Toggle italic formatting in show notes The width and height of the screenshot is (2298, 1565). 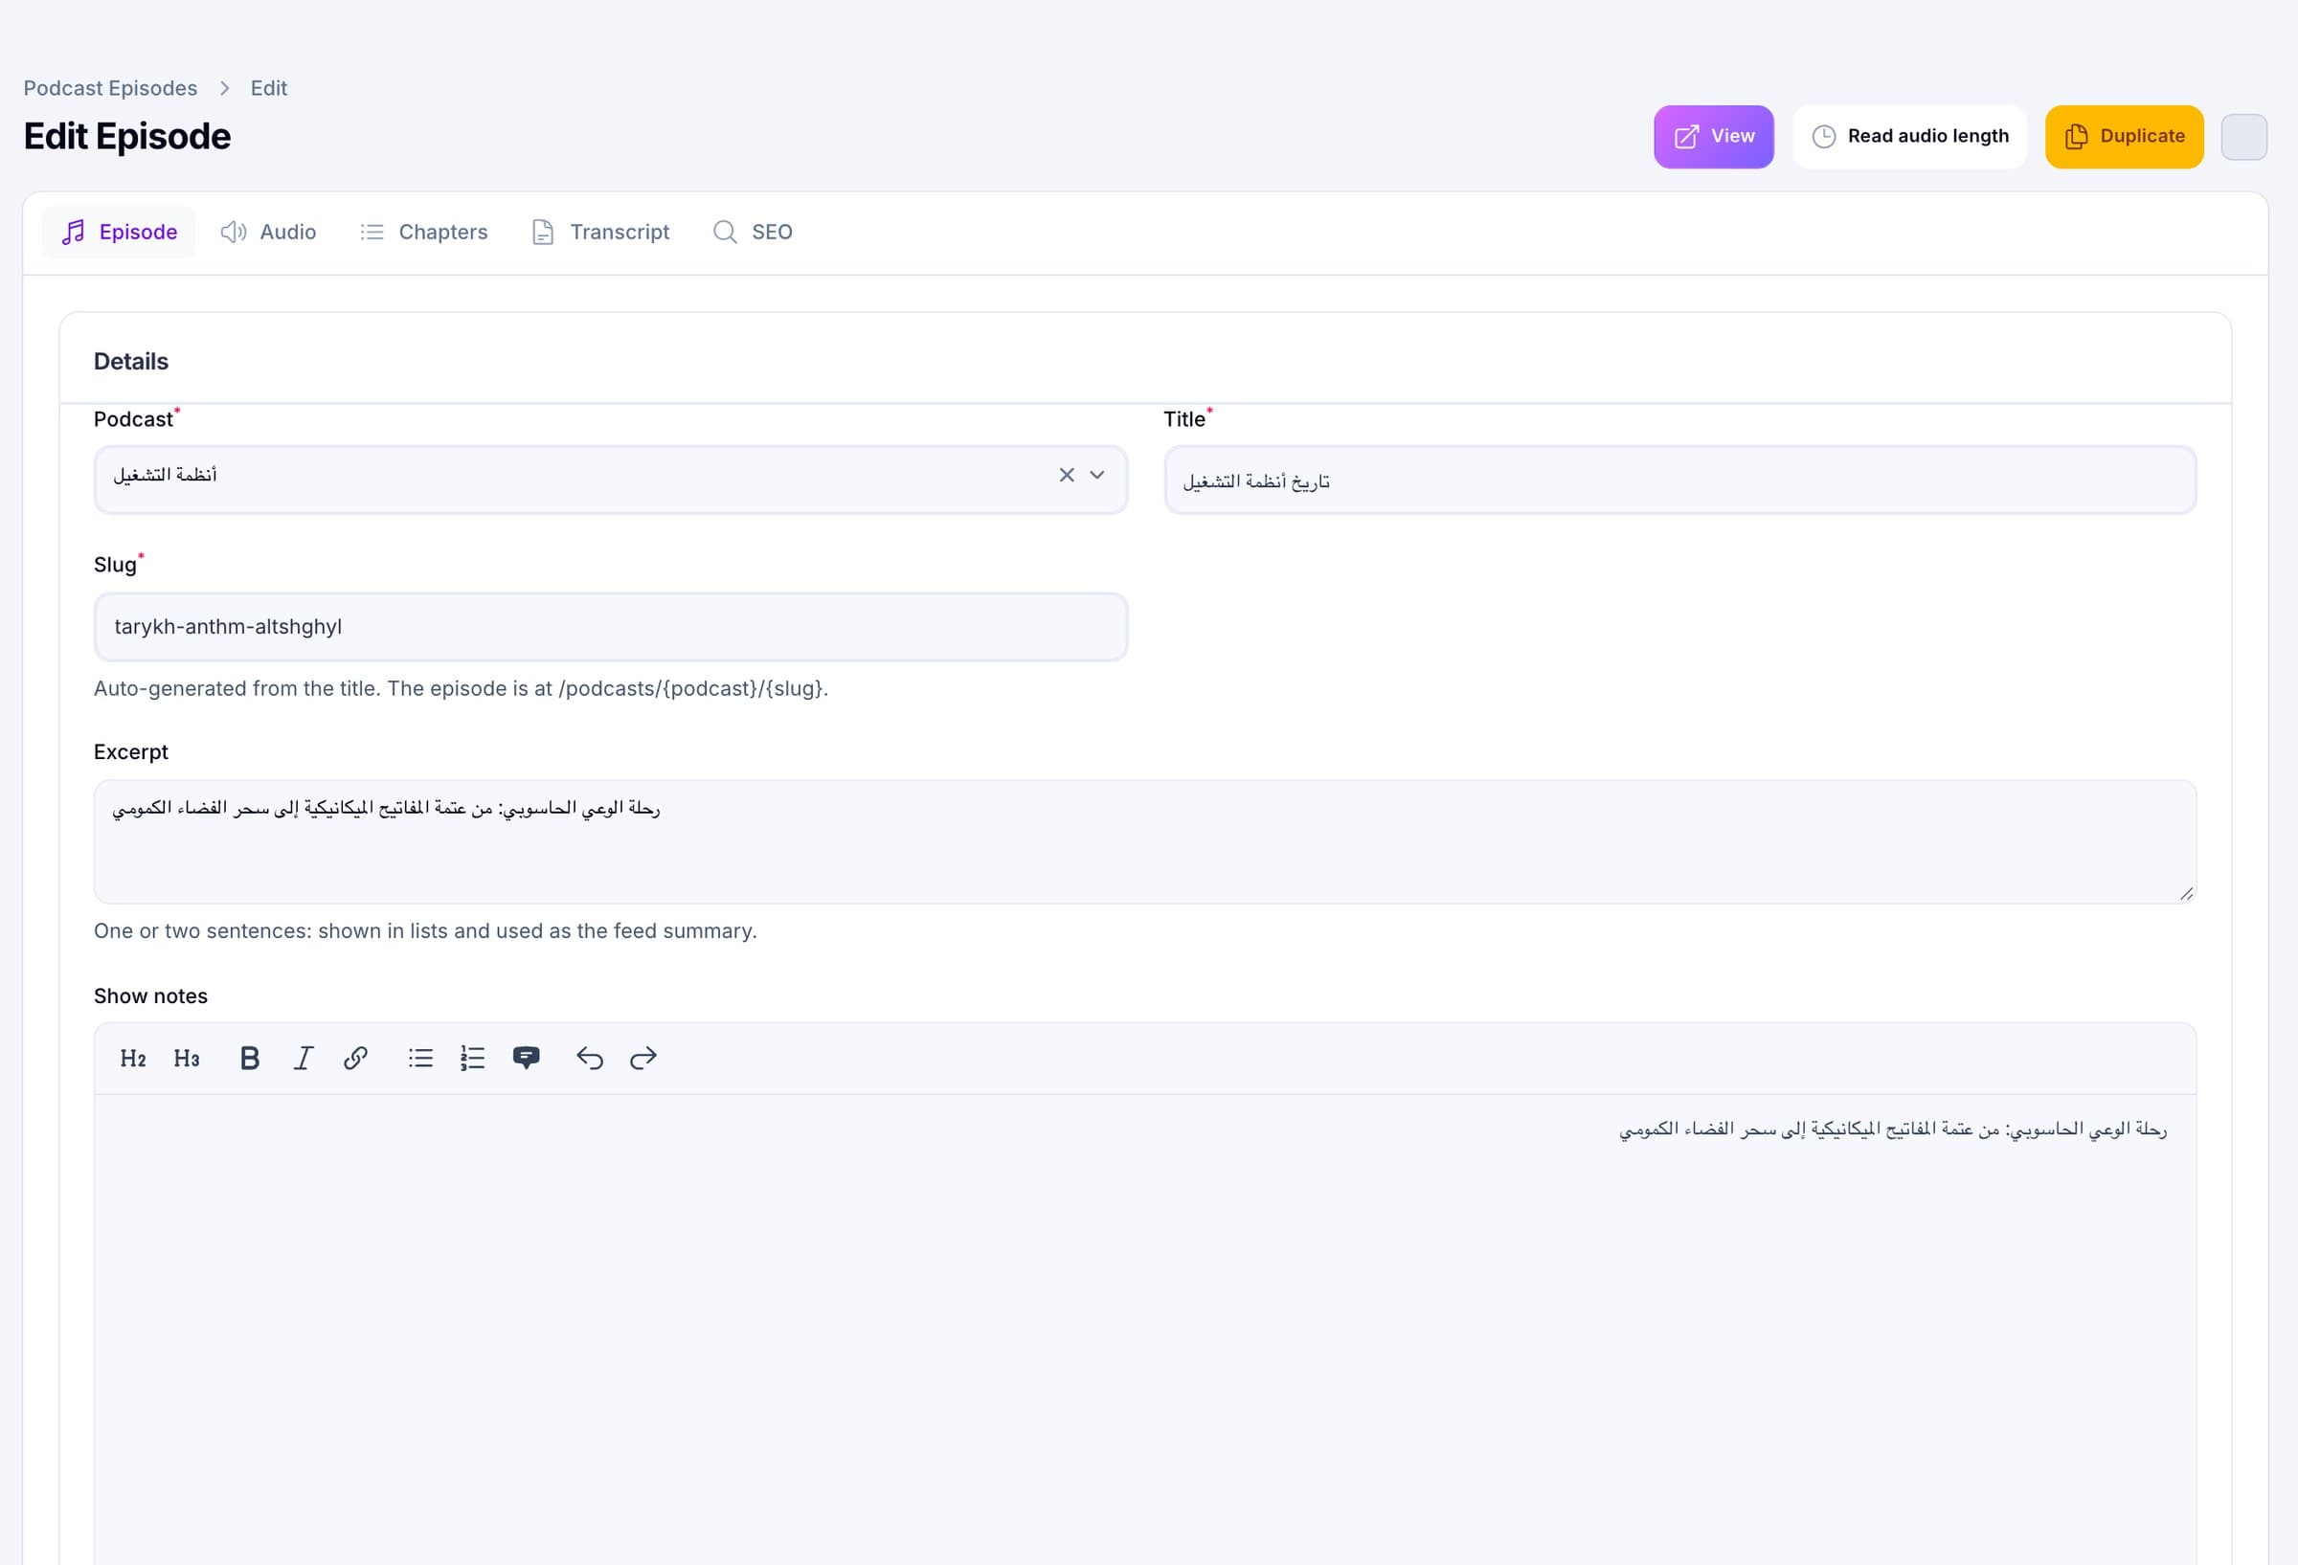tap(304, 1058)
